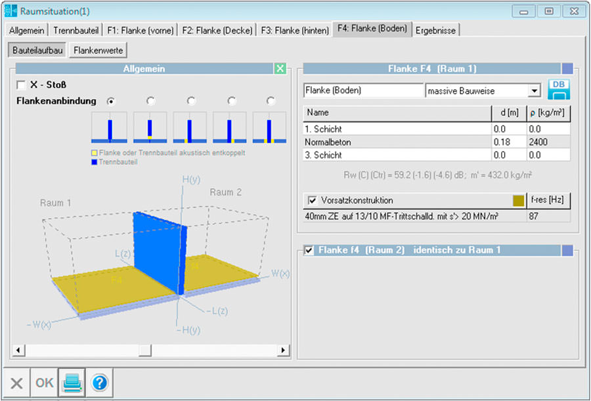Screen dimensions: 591x401
Task: Click the scrollbar left arrow
Action: pyautogui.click(x=18, y=350)
